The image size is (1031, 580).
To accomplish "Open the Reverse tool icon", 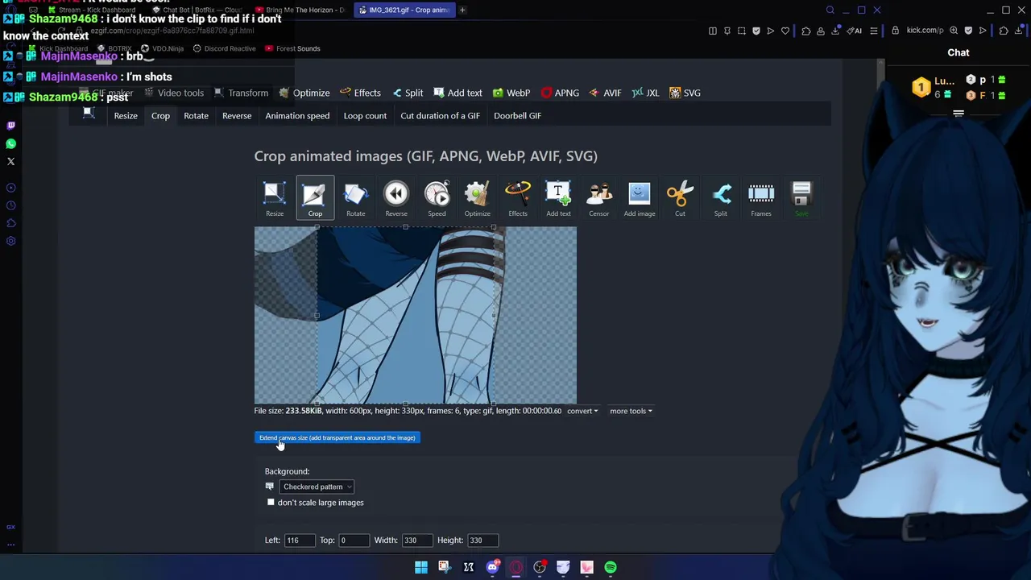I will click(x=396, y=198).
